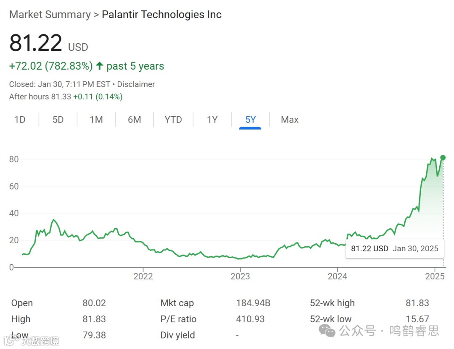This screenshot has width=454, height=349.
Task: Open the Max range chart
Action: pyautogui.click(x=290, y=120)
